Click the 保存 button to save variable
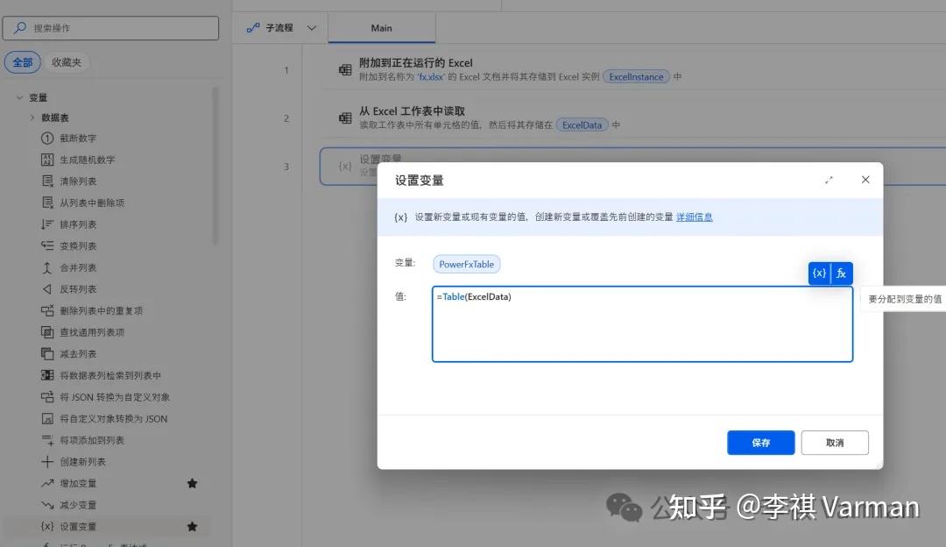Image resolution: width=946 pixels, height=547 pixels. [x=759, y=443]
